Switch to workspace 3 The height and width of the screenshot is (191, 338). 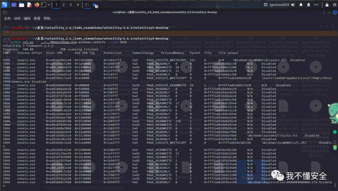point(70,4)
